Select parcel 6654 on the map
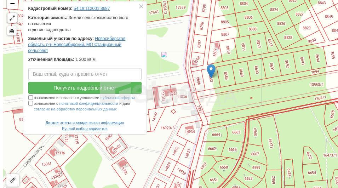This screenshot has width=338, height=188. [x=312, y=173]
